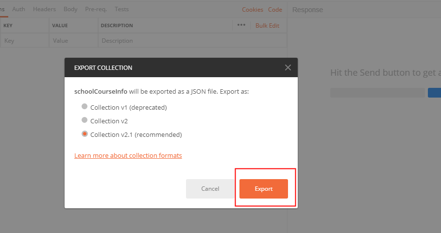Click the Cookies link
441x233 pixels.
pyautogui.click(x=253, y=10)
